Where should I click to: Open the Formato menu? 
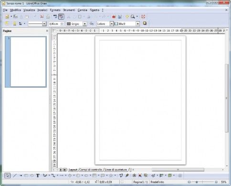point(55,10)
